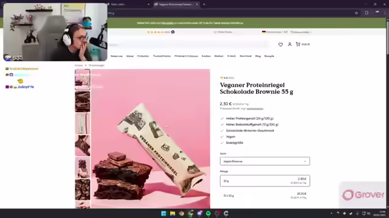Click the product title Veganer Proteinriegel Schokolade Brownie
389x218 pixels.
click(x=256, y=88)
